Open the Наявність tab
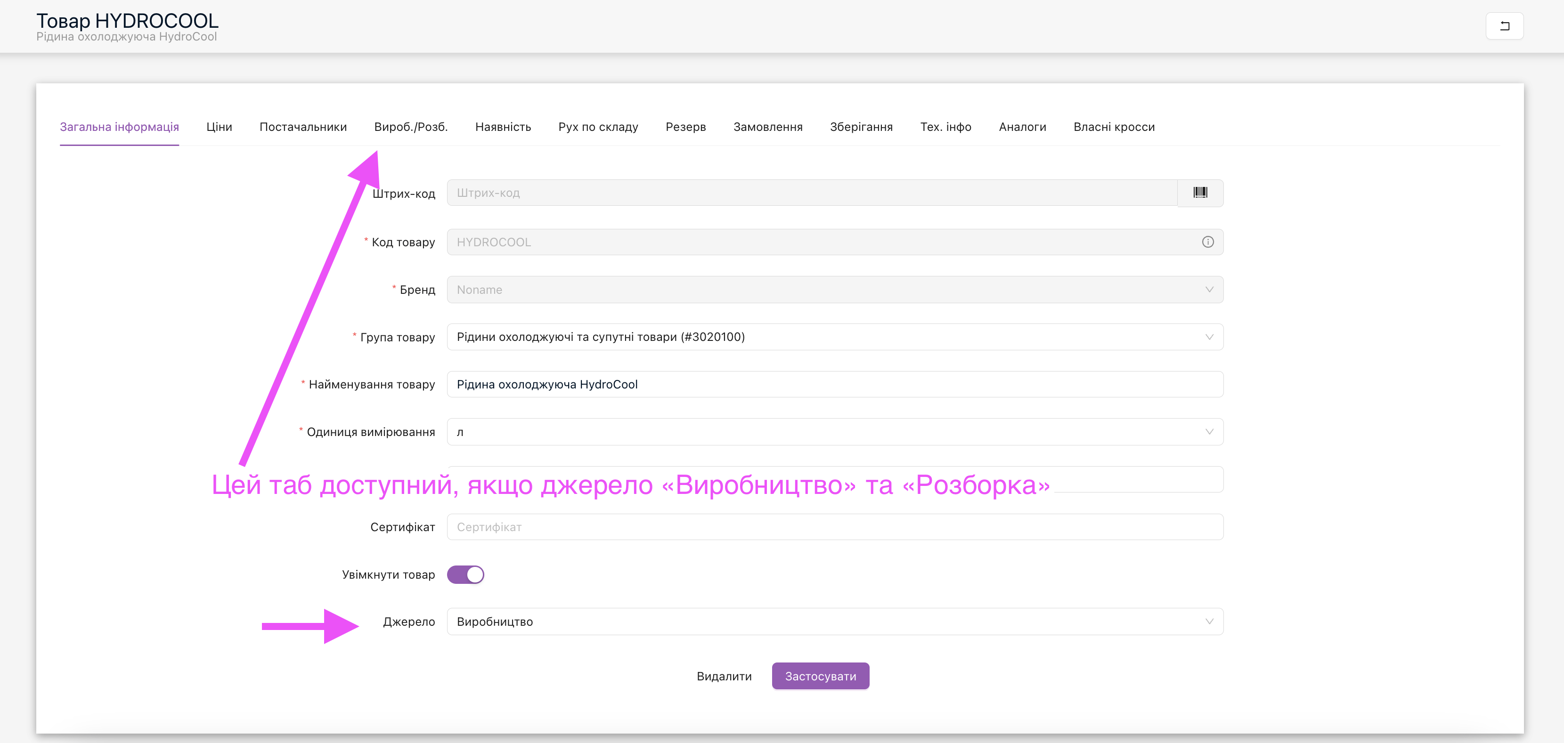This screenshot has height=743, width=1564. 503,127
